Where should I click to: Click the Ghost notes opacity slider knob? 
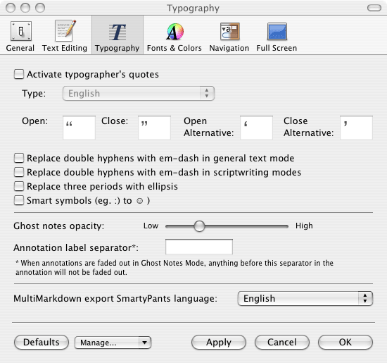199,226
